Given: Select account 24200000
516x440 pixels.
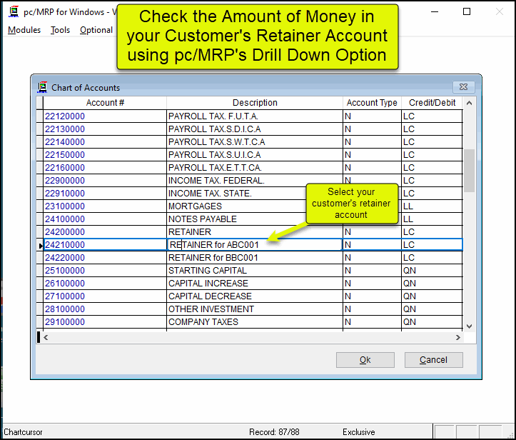Looking at the screenshot, I should [105, 232].
